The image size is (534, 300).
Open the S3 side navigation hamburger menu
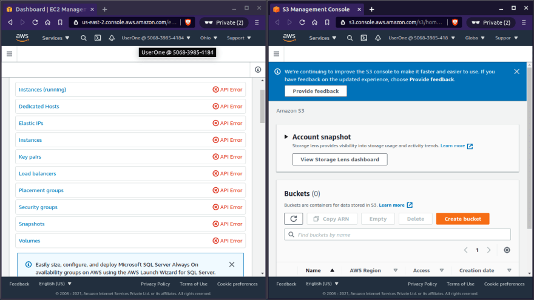coord(277,54)
